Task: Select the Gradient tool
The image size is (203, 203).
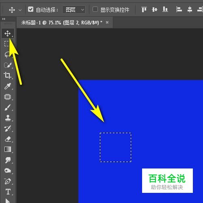Action: (8, 149)
